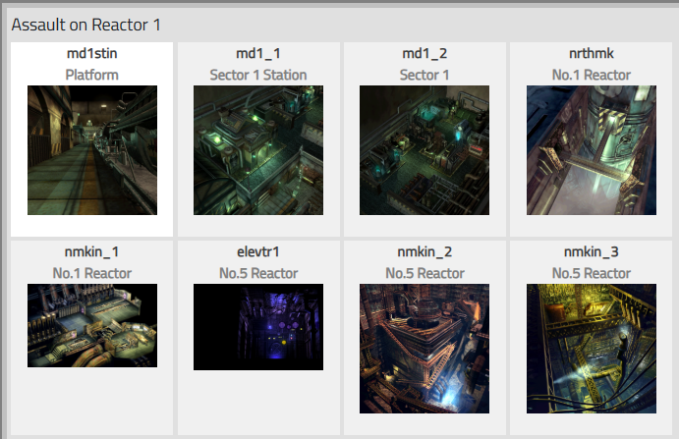Click the elevtr1 field name
The image size is (679, 439).
[x=258, y=251]
